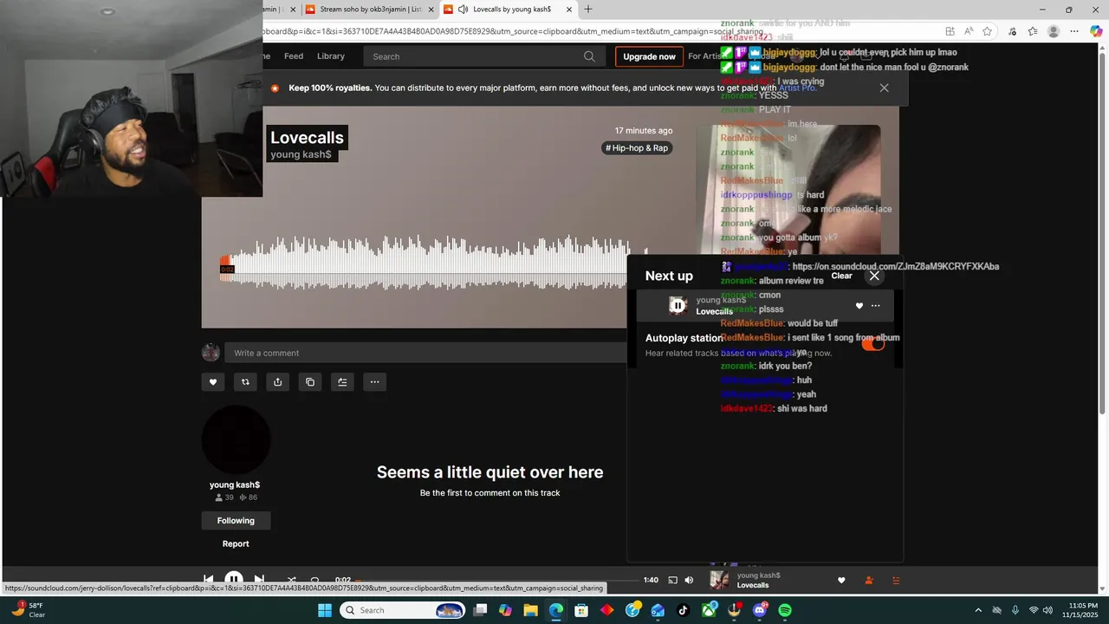Image resolution: width=1109 pixels, height=624 pixels.
Task: Open the browser profile avatar icon
Action: (1054, 31)
